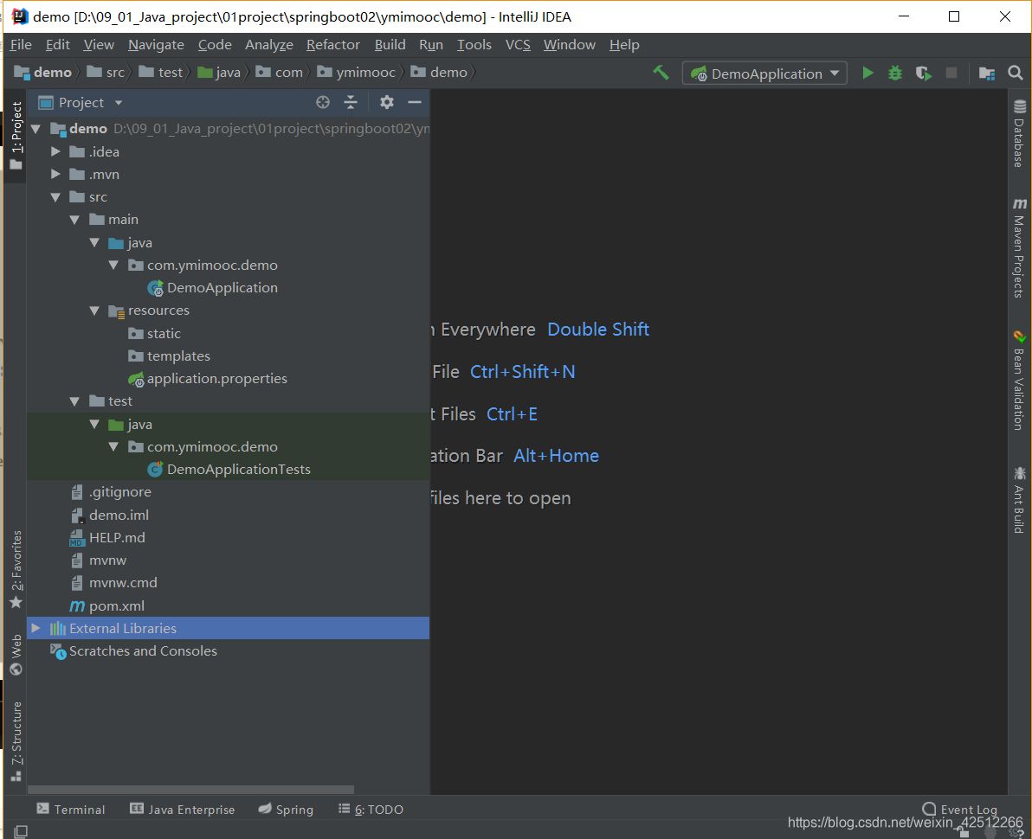Run the DemoApplication configuration

click(868, 73)
